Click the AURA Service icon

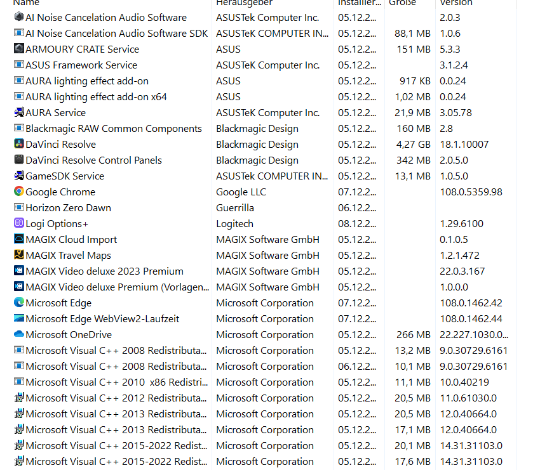pos(19,112)
